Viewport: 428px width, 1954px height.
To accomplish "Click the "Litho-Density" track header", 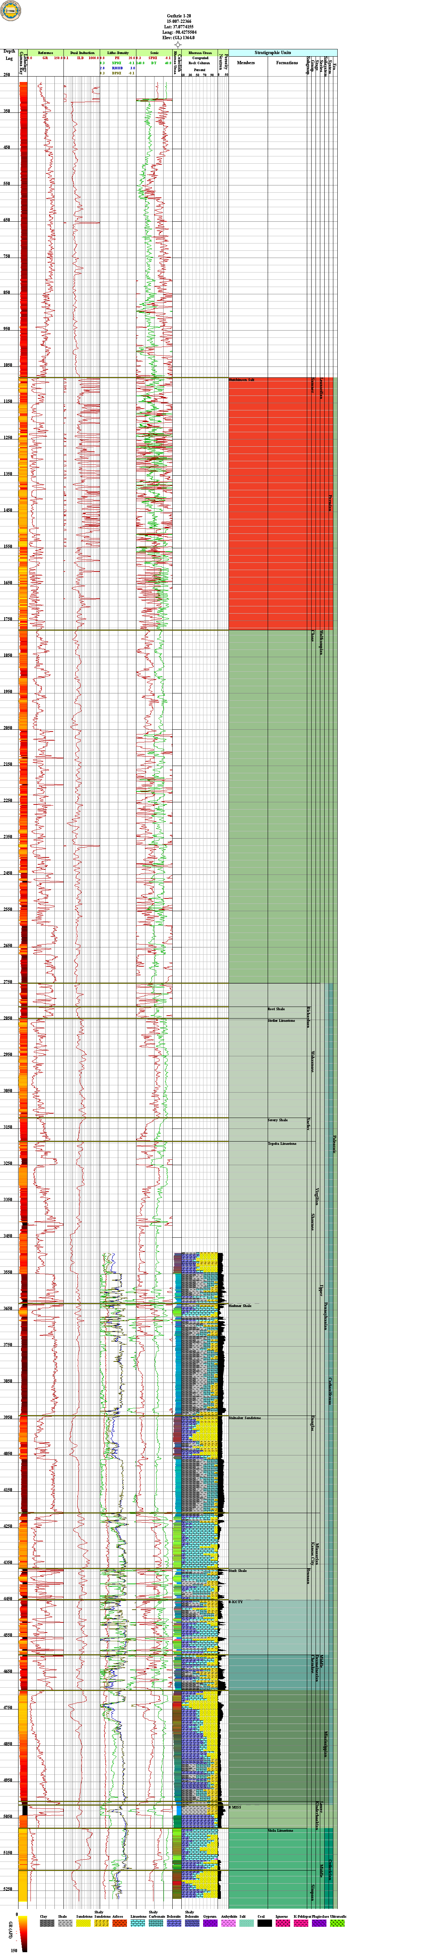I will click(118, 53).
